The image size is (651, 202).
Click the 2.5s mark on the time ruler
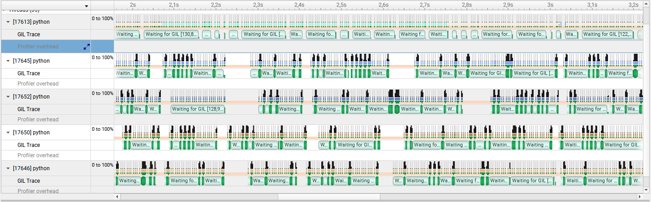tap(341, 5)
